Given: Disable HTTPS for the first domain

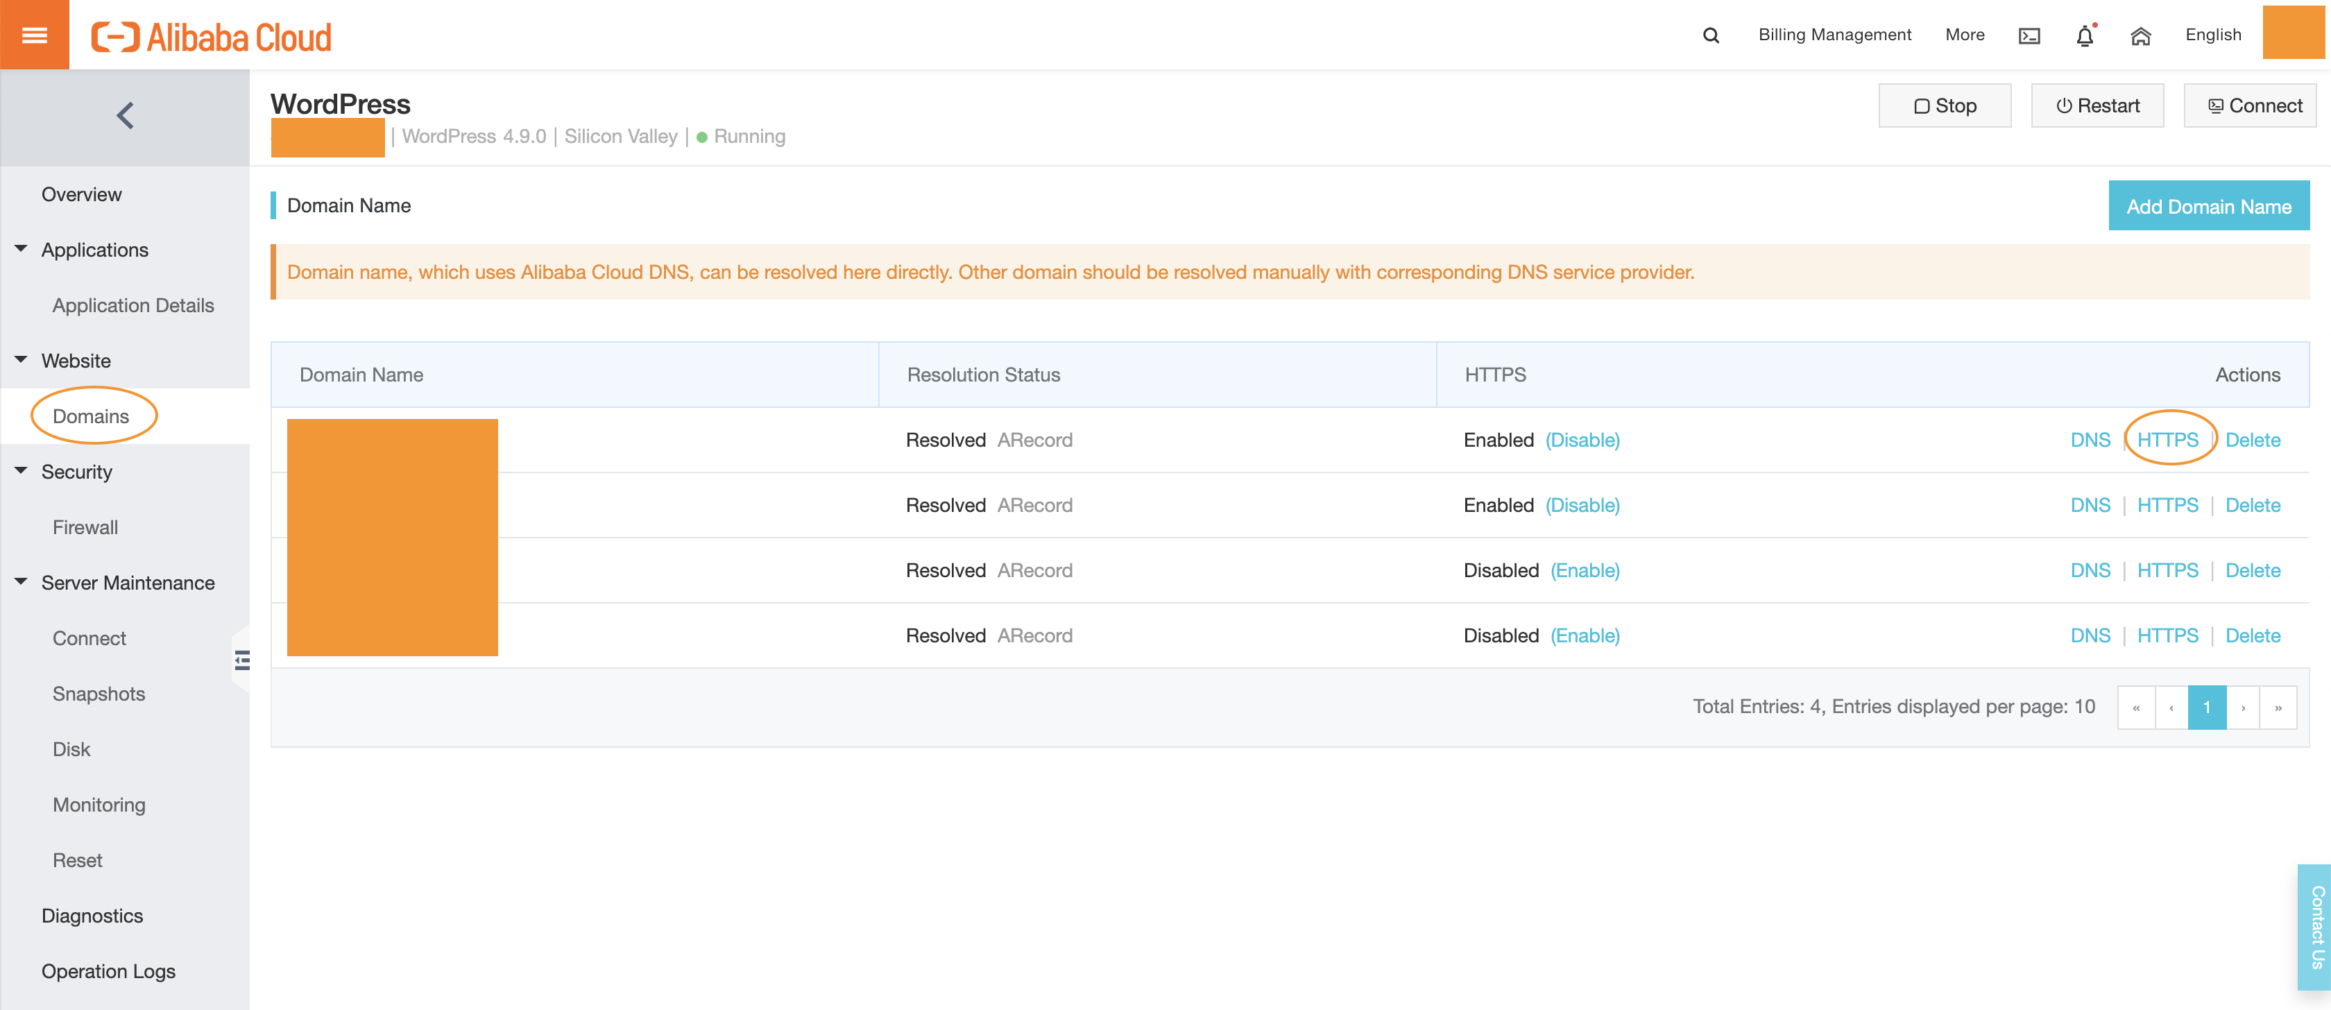Looking at the screenshot, I should pyautogui.click(x=1580, y=439).
